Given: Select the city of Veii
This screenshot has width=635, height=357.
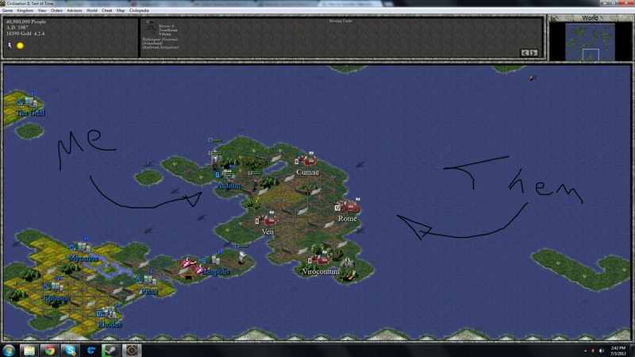Looking at the screenshot, I should [267, 220].
